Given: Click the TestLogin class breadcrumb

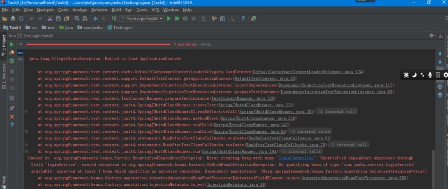Looking at the screenshot, I should [119, 28].
